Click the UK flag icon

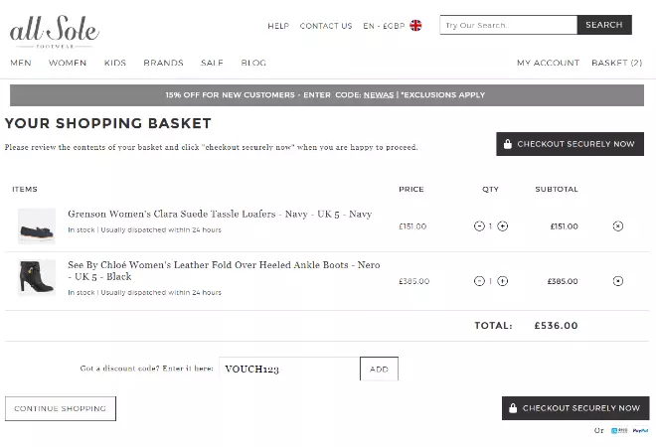tap(415, 26)
